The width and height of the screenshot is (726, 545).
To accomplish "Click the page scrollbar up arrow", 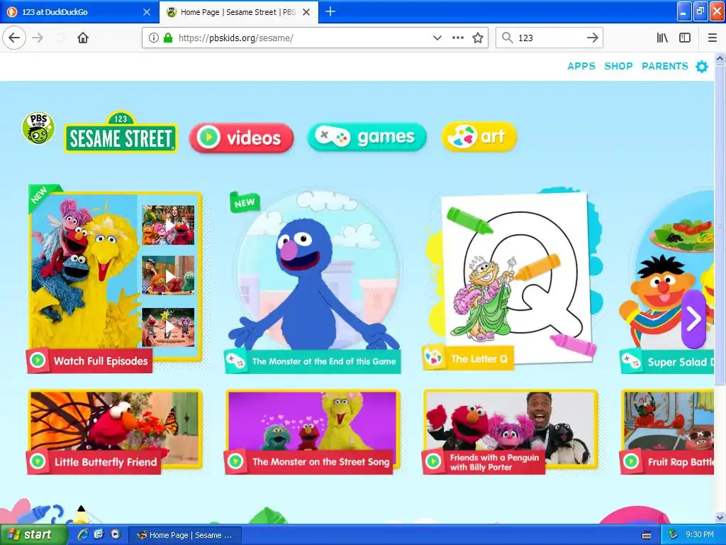I will click(720, 58).
